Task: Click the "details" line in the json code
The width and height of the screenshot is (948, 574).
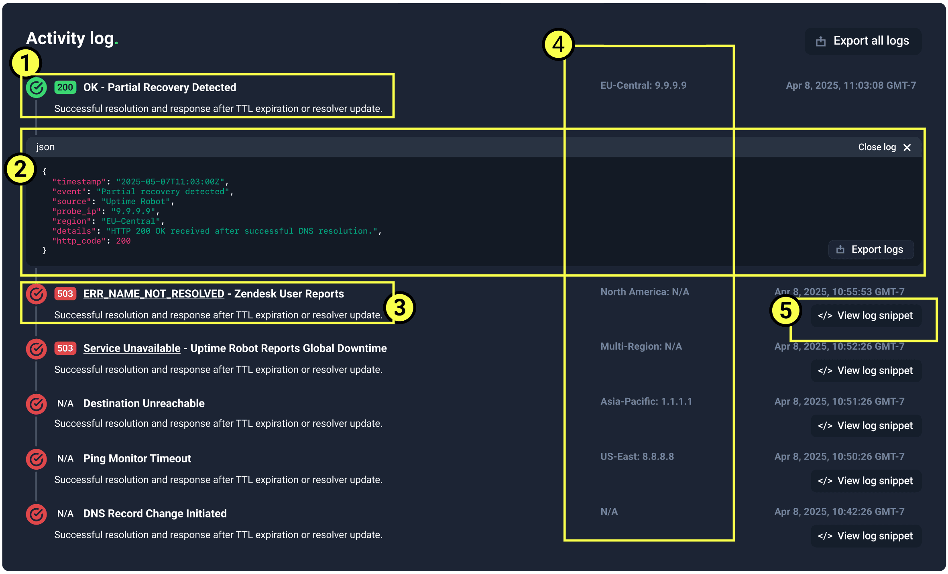Action: (x=216, y=231)
